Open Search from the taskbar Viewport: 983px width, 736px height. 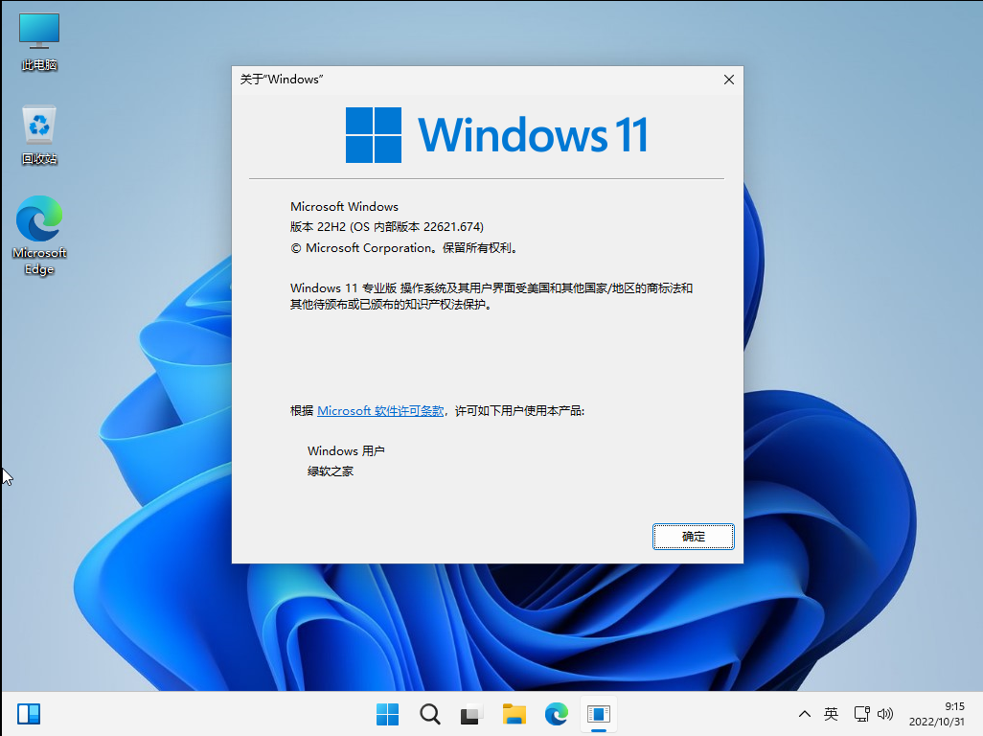[x=430, y=714]
